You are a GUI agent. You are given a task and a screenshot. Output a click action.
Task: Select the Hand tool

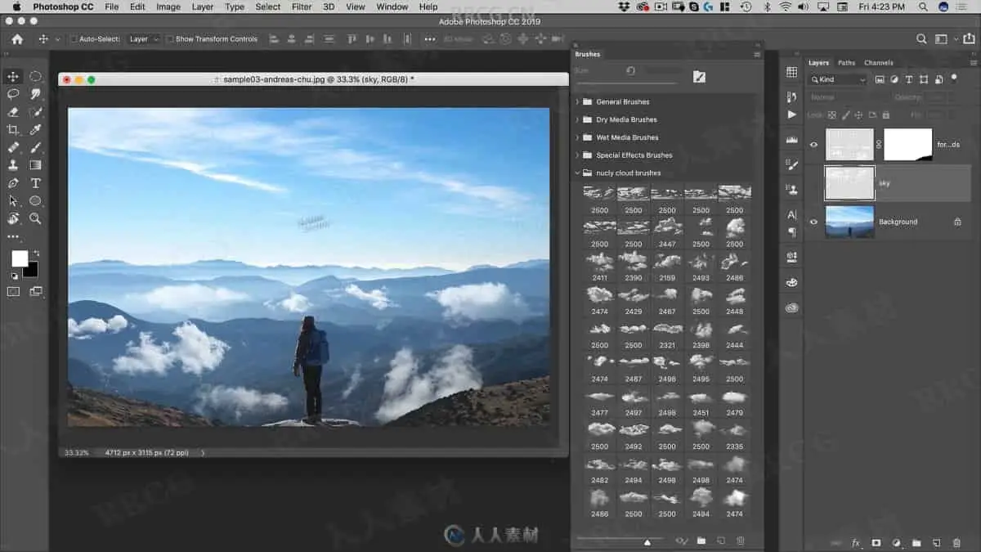pos(13,218)
